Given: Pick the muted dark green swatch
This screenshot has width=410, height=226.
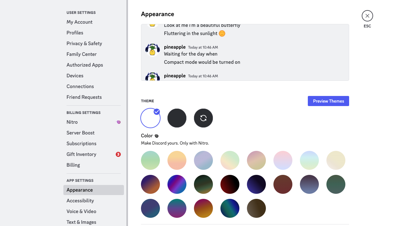Looking at the screenshot, I should tap(336, 184).
